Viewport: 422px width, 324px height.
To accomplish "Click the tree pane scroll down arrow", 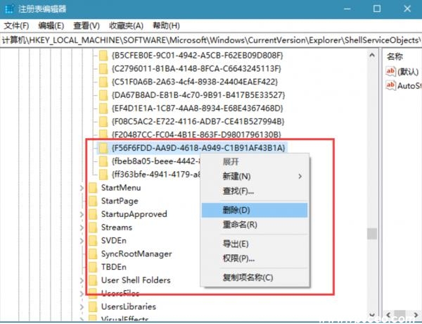I will (372, 315).
